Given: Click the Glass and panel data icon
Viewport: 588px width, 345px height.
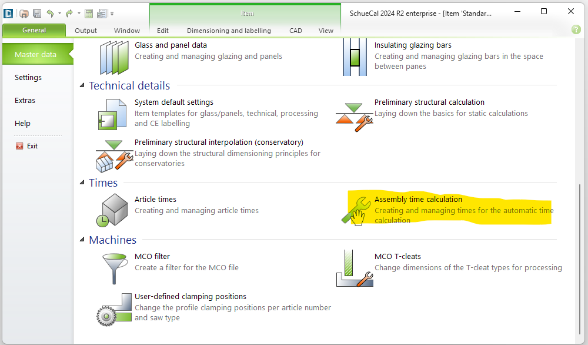Looking at the screenshot, I should pyautogui.click(x=113, y=57).
